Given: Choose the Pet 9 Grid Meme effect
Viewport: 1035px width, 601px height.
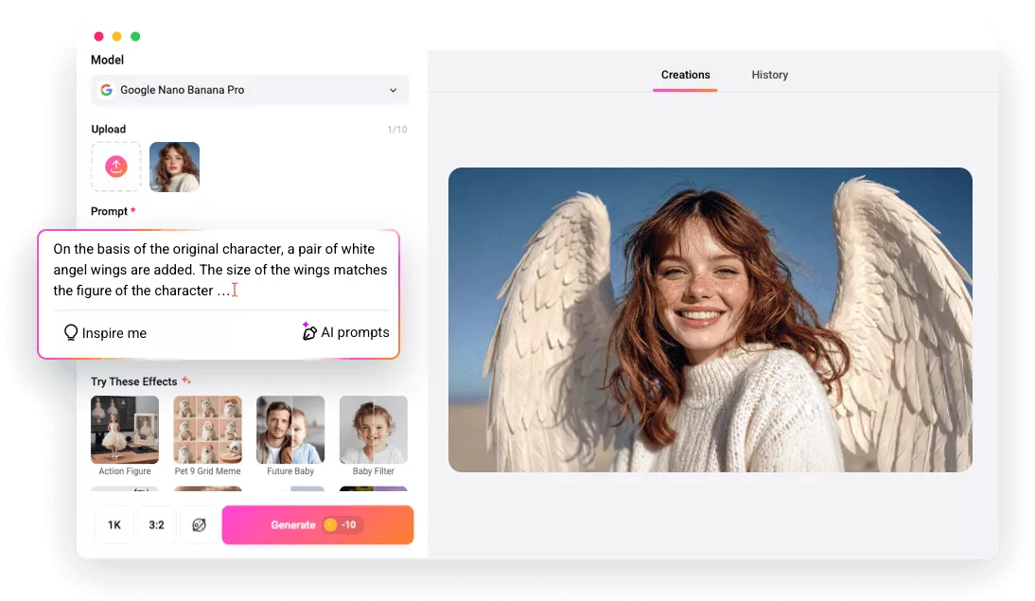Looking at the screenshot, I should click(207, 430).
